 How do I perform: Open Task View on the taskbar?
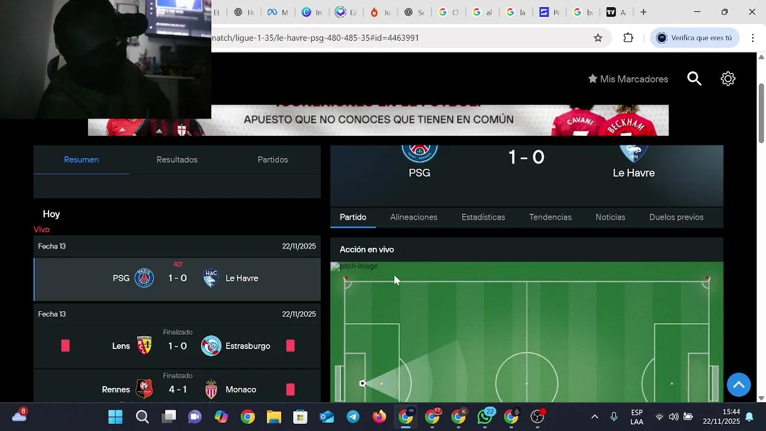point(169,417)
